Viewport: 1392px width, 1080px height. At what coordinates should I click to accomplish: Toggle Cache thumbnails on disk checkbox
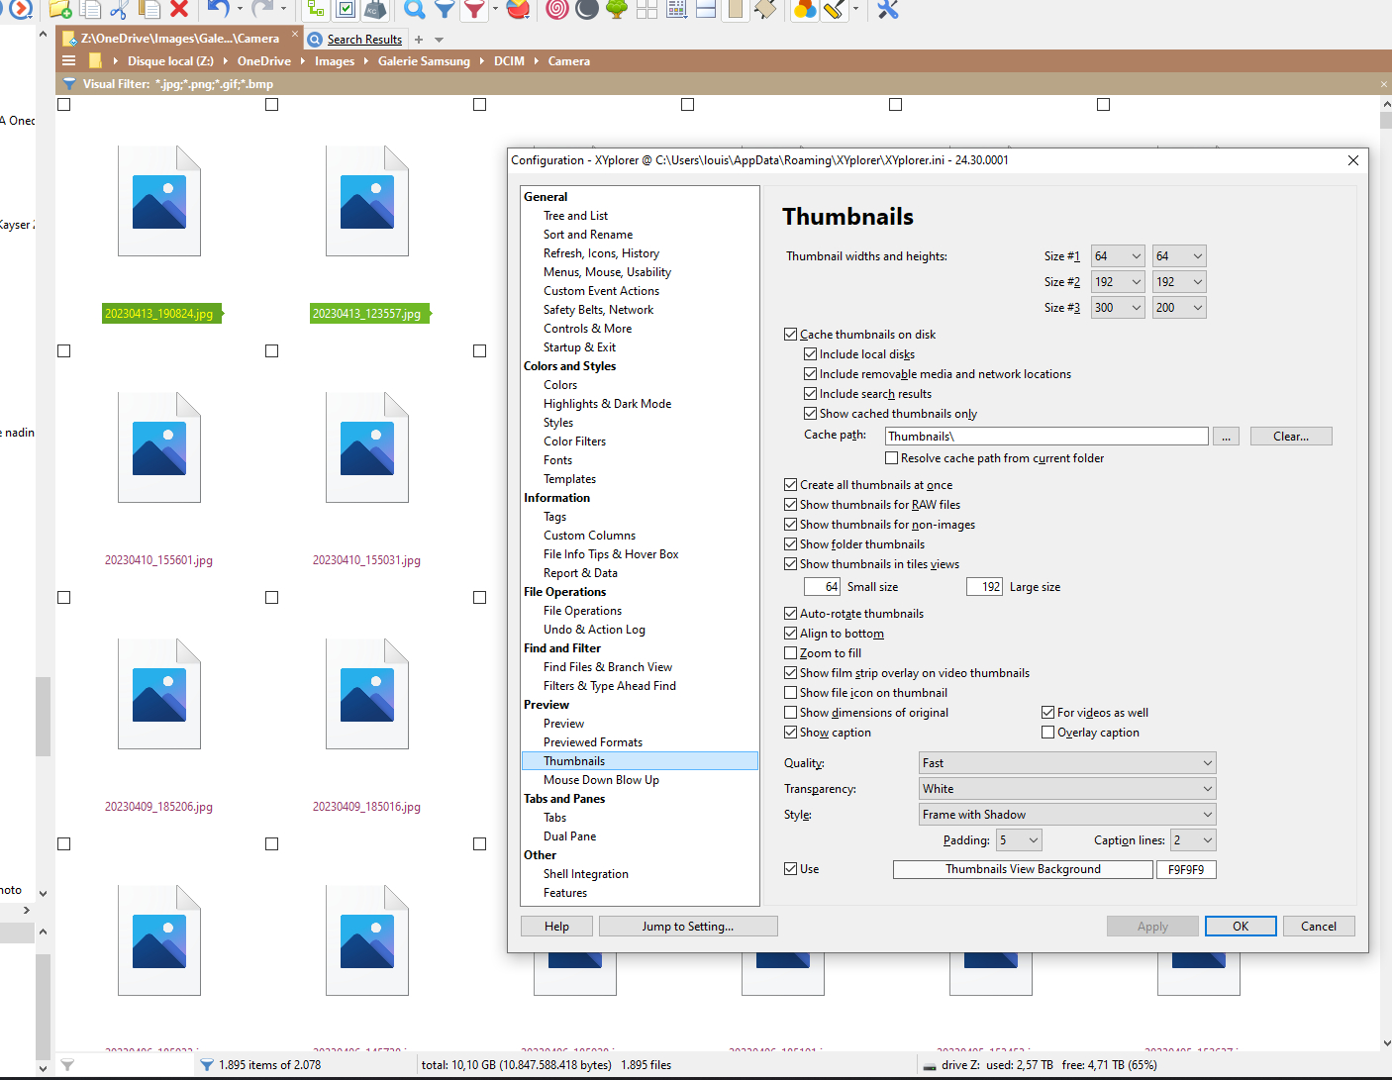point(790,335)
